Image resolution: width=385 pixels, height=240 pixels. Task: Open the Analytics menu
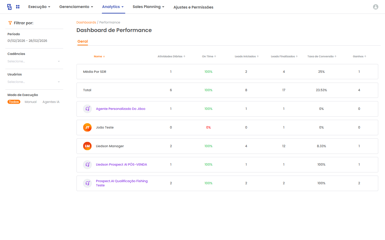point(113,7)
